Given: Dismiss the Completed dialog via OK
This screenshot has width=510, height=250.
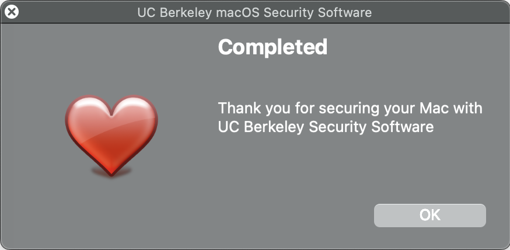Looking at the screenshot, I should [x=429, y=215].
